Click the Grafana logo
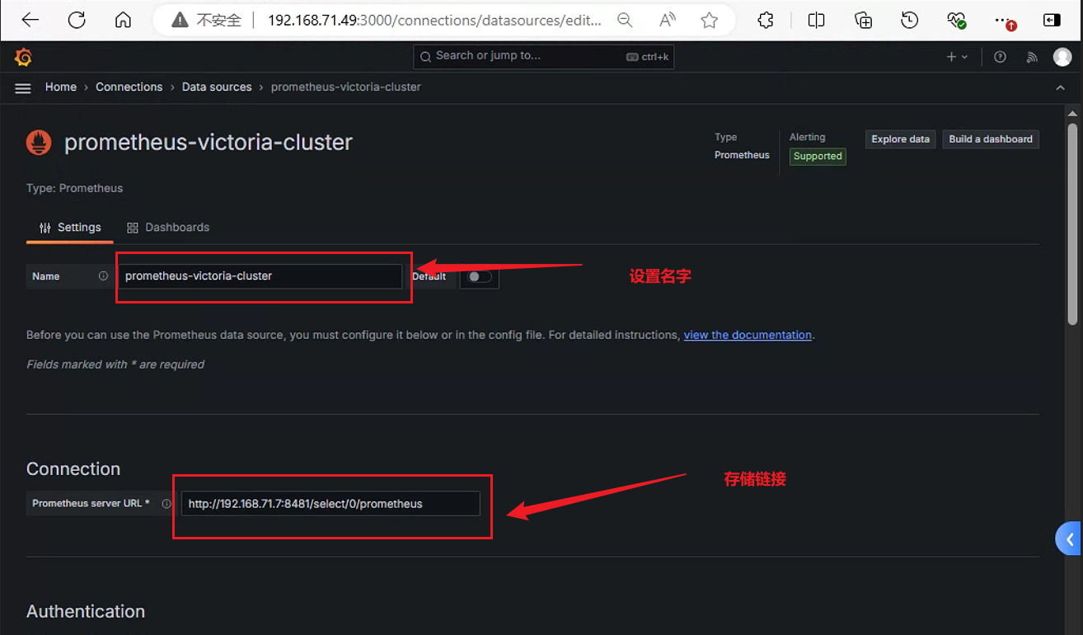 23,57
